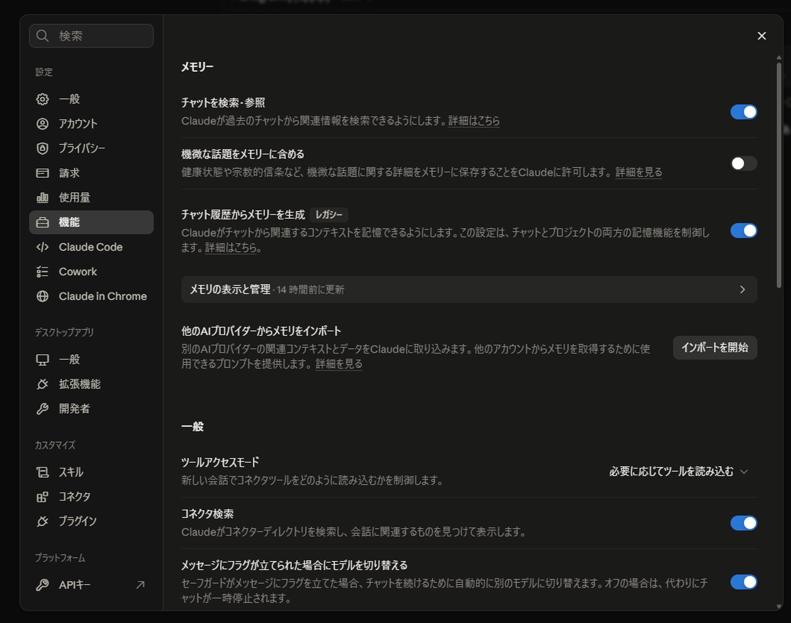Click the icon beside スキル
This screenshot has height=623, width=791.
click(43, 473)
